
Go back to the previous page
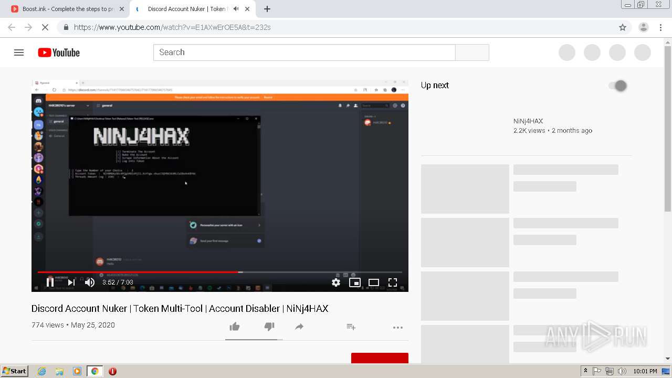[x=12, y=27]
